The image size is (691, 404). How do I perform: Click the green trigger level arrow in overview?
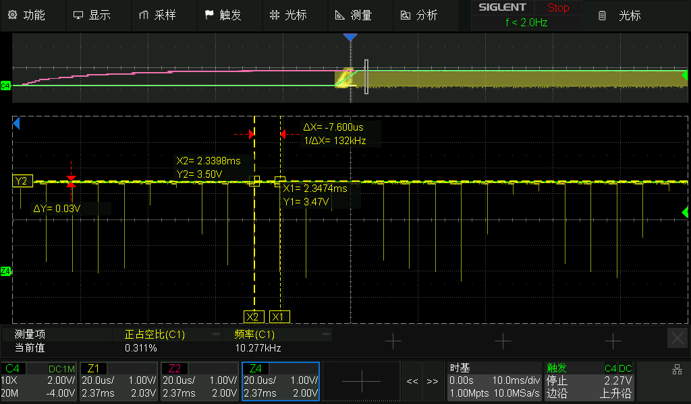pyautogui.click(x=685, y=75)
